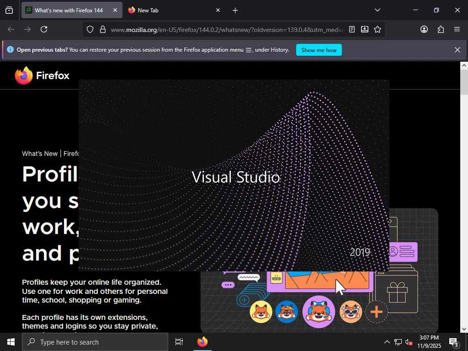Open Firefox View icon in tab bar
Viewport: 468px width, 351px height.
point(9,10)
